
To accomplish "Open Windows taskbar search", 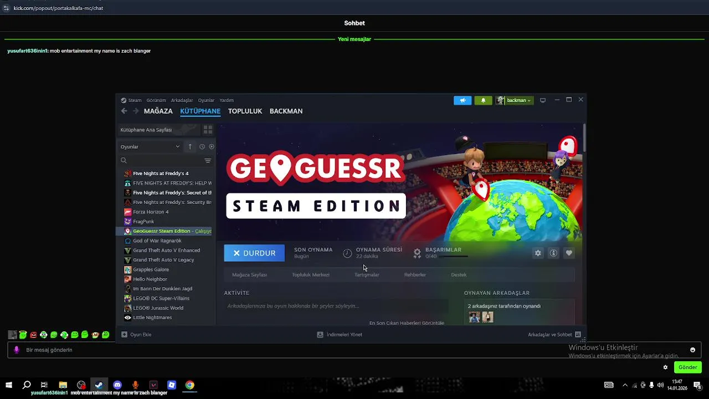I will coord(27,385).
